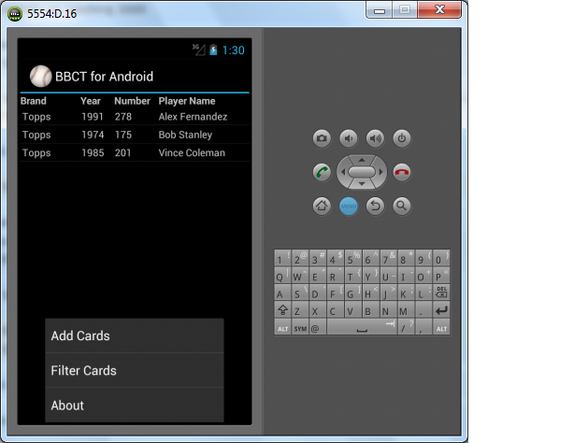Click the Year column header
This screenshot has width=574, height=443.
point(91,101)
